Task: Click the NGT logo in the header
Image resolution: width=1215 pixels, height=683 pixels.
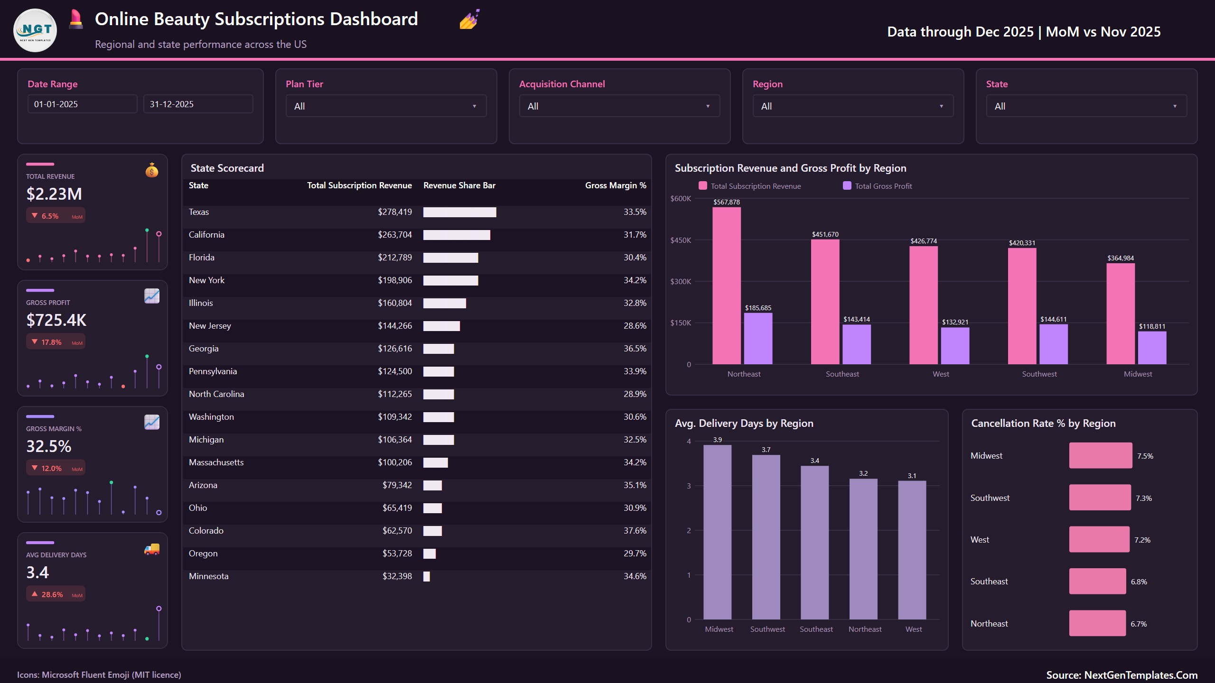Action: pyautogui.click(x=35, y=30)
